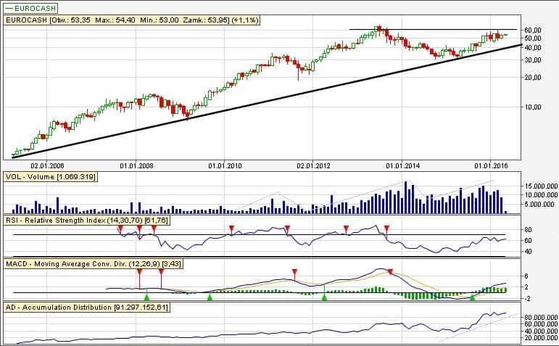Click the rightmost red signal arrow on RSI
Image resolution: width=559 pixels, height=346 pixels.
[x=386, y=228]
